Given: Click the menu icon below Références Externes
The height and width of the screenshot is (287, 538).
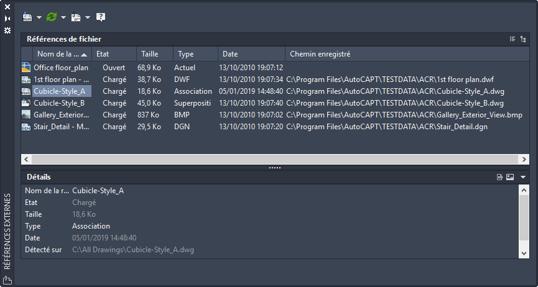Looking at the screenshot, I should coord(7,280).
